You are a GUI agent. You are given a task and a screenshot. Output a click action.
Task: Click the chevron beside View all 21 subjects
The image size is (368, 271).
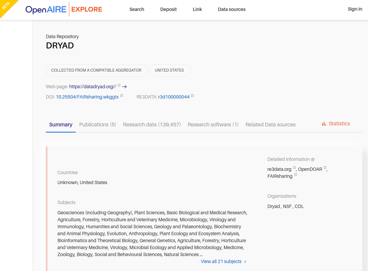(x=245, y=262)
